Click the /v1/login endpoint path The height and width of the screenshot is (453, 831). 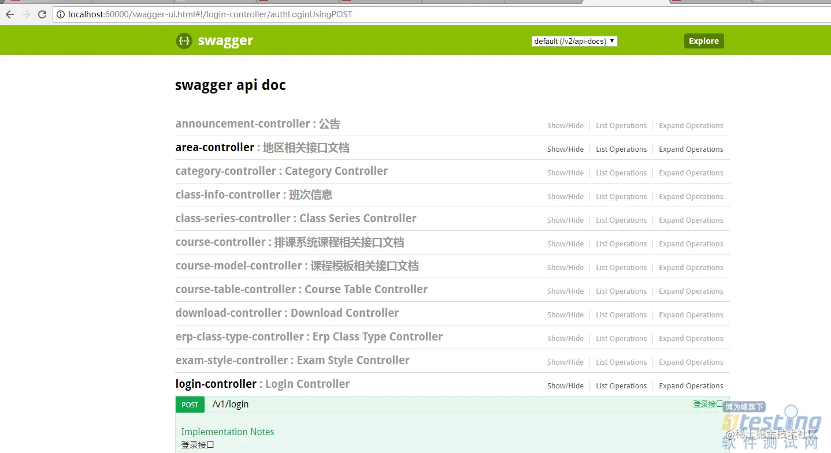click(231, 405)
